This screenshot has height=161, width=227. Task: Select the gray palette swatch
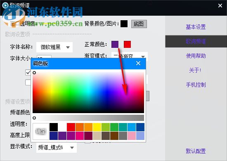(123, 136)
